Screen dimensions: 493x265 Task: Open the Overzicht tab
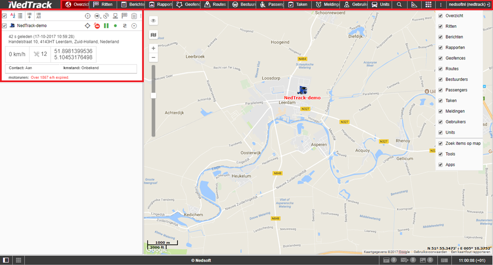pos(75,4)
